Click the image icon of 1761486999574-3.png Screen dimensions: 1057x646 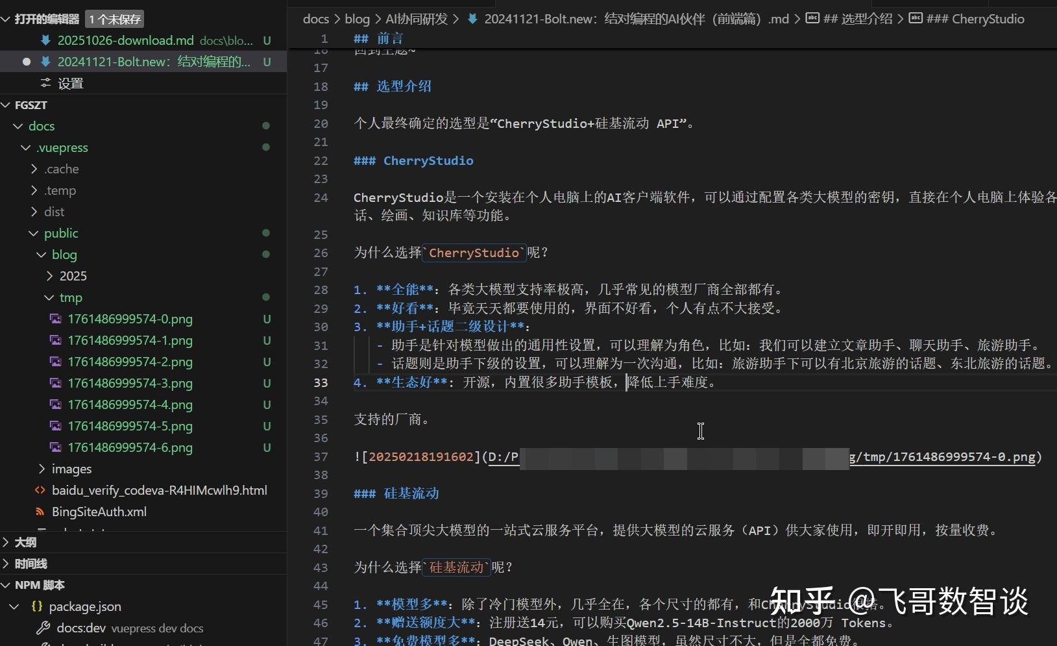tap(56, 383)
